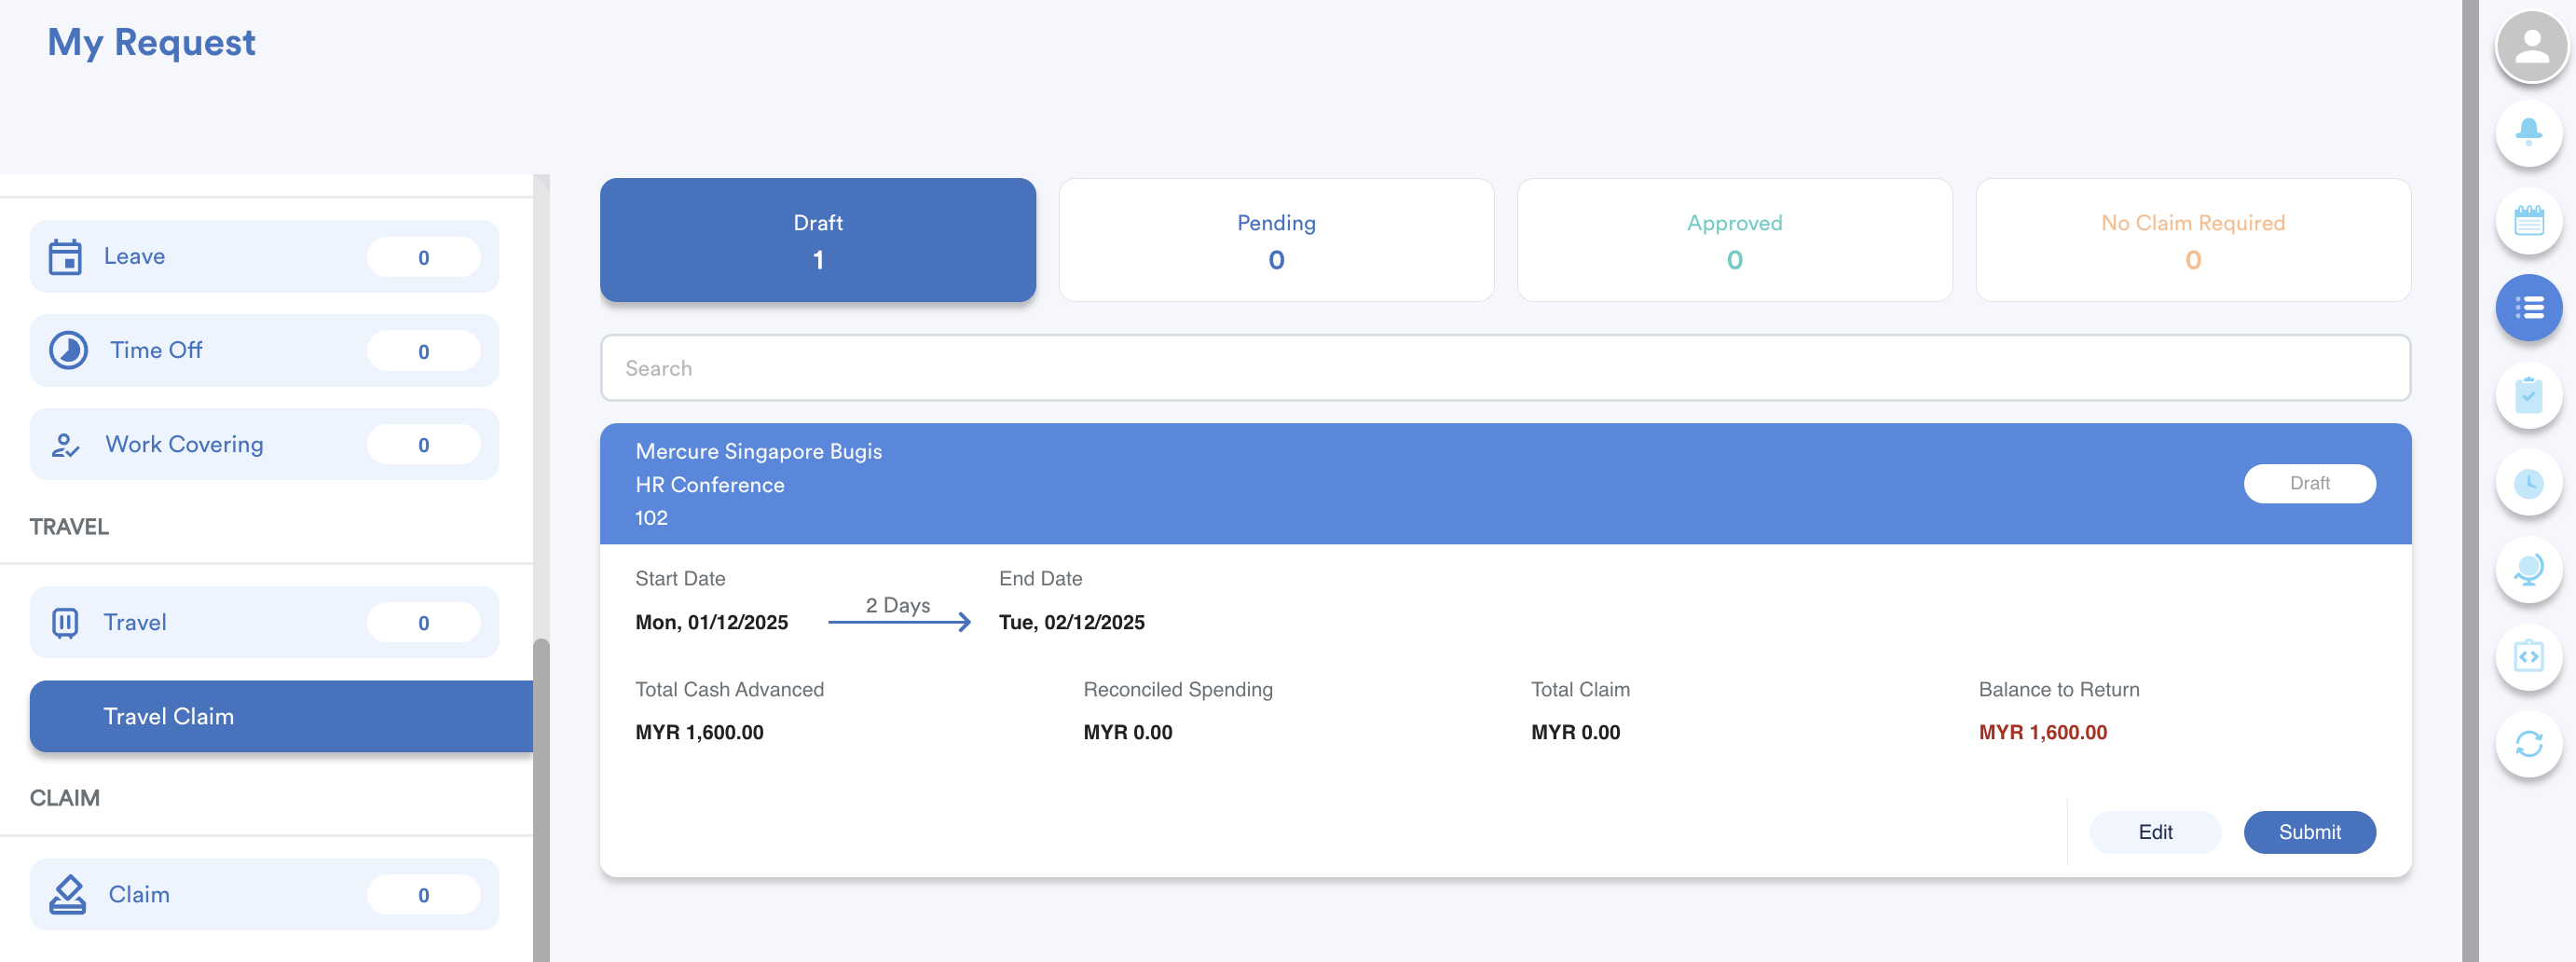Click the Work Covering count badge
The height and width of the screenshot is (962, 2576).
click(423, 445)
